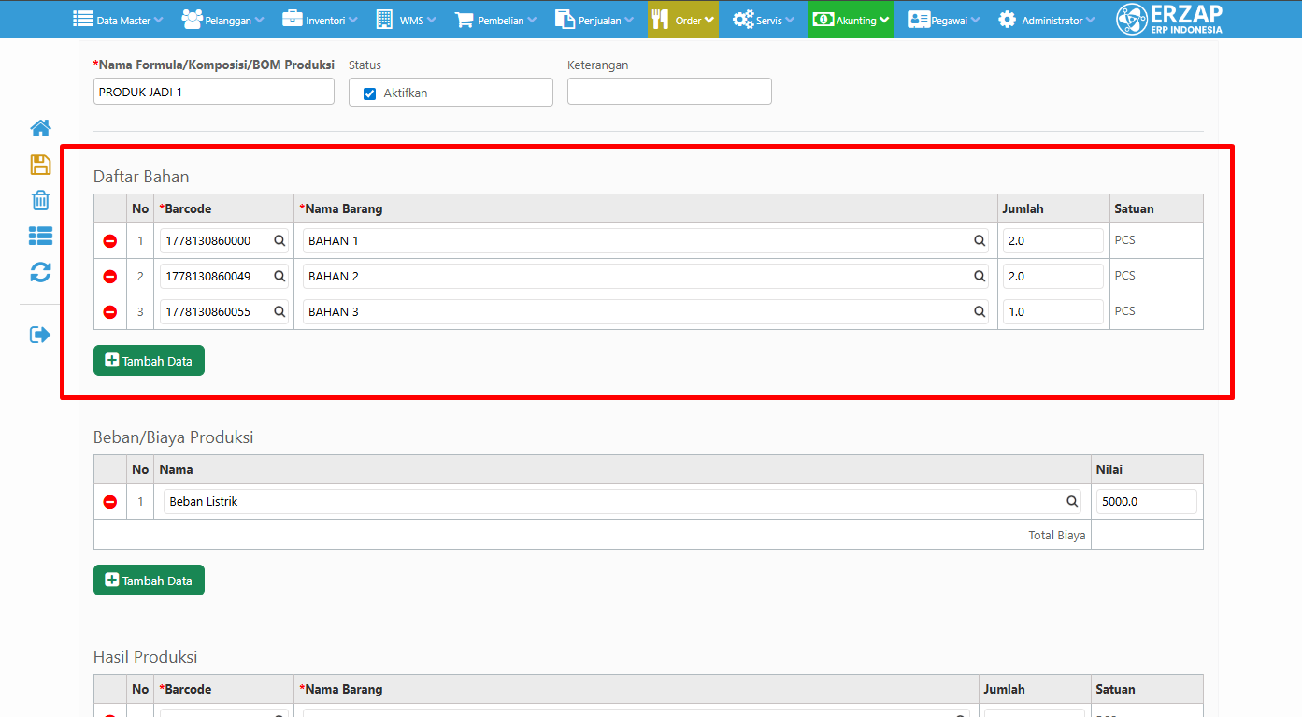1302x717 pixels.
Task: Edit Jumlah field for BAHAN 3
Action: pos(1052,312)
